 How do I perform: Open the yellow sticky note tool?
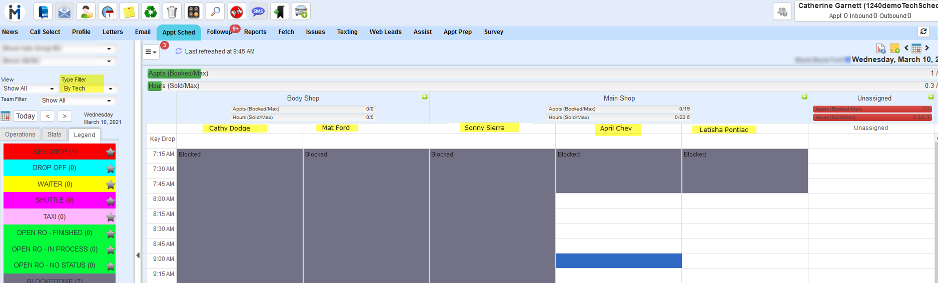[129, 11]
